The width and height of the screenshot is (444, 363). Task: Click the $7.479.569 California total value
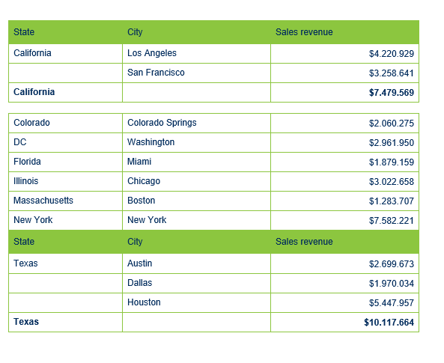pos(392,93)
